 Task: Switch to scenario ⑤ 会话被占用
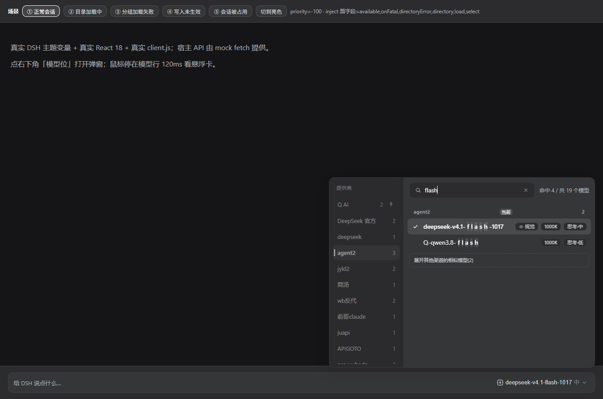[x=231, y=12]
